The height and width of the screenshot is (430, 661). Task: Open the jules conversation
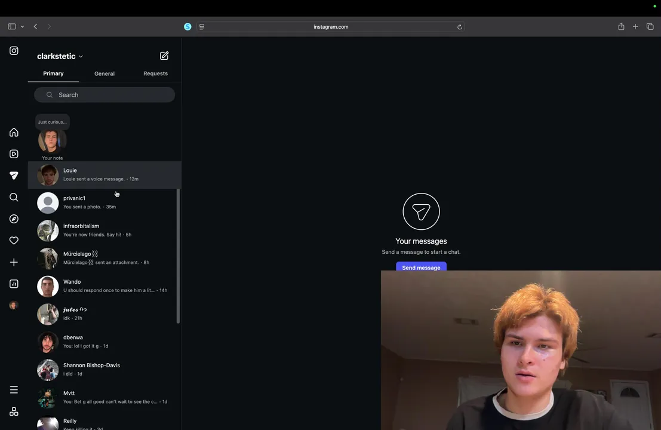tap(104, 314)
